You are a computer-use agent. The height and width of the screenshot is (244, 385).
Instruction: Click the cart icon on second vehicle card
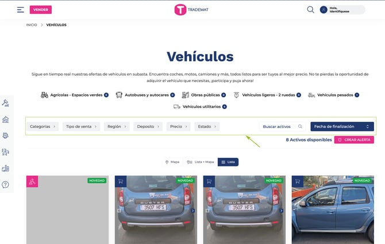121,181
